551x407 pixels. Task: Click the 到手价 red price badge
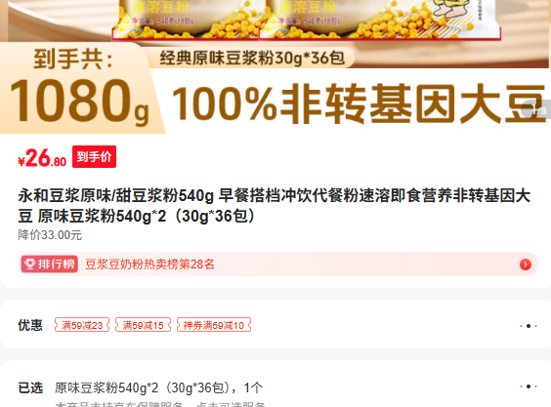(x=94, y=156)
